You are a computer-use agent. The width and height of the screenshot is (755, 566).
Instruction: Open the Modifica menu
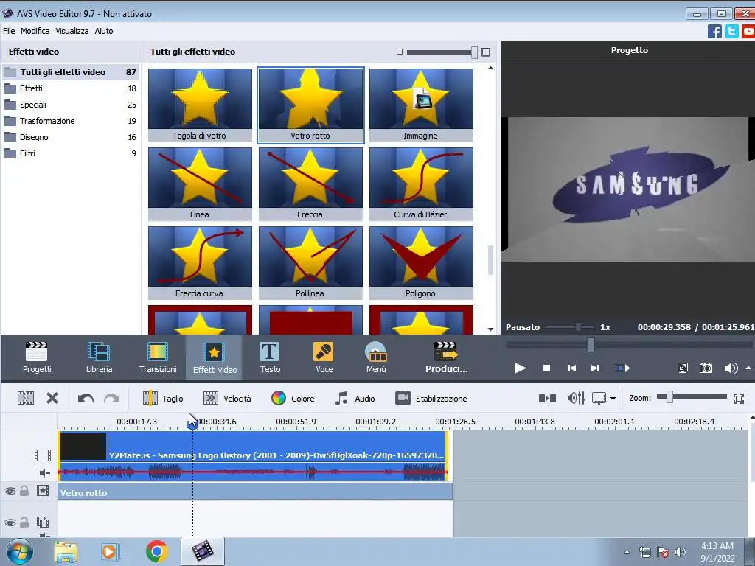[x=35, y=31]
